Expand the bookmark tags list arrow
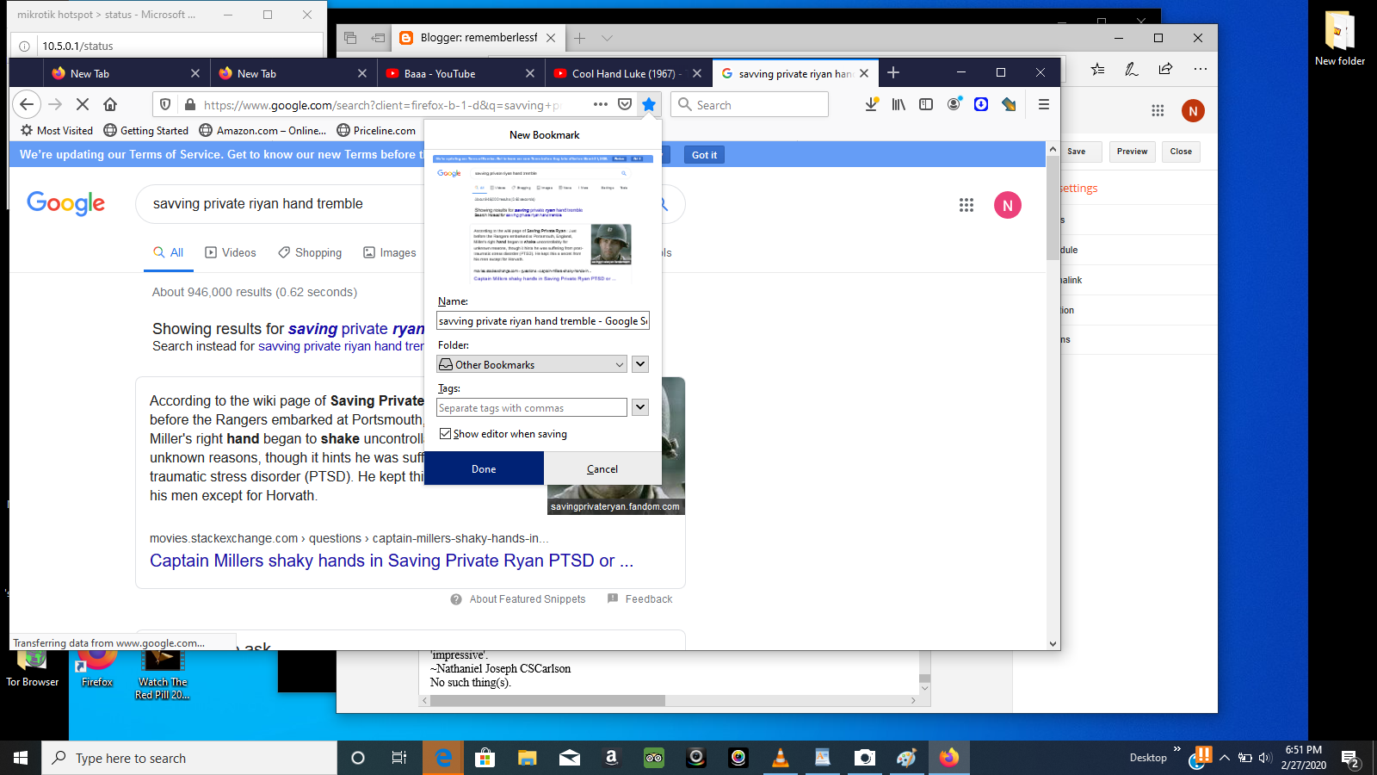Screen dimensions: 1377x775 [x=640, y=407]
